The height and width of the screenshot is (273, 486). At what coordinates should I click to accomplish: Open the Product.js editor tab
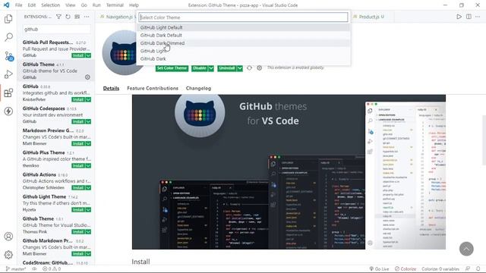tap(368, 17)
